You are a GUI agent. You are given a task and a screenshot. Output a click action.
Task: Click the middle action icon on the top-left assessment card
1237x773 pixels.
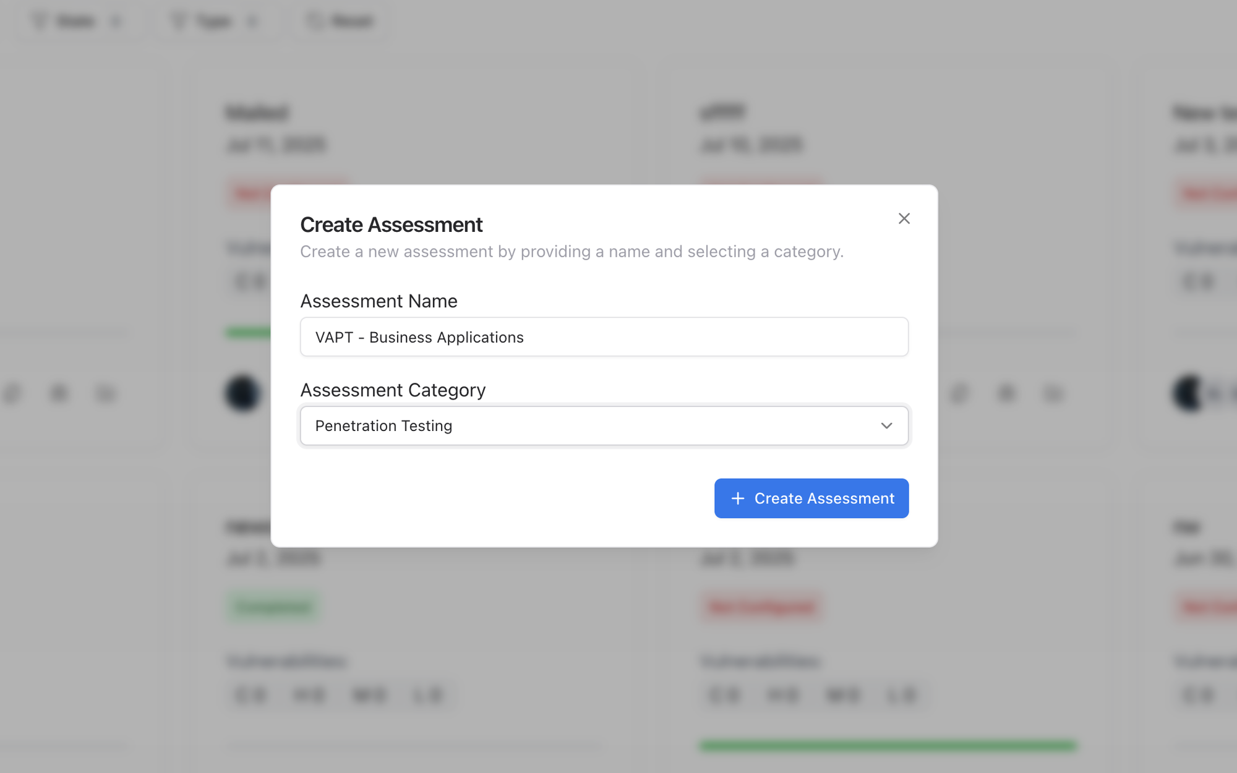(x=59, y=394)
